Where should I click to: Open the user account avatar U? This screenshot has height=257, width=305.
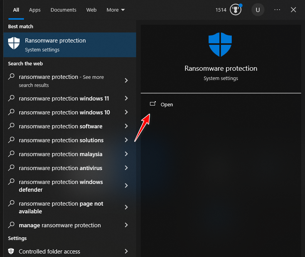(x=258, y=10)
